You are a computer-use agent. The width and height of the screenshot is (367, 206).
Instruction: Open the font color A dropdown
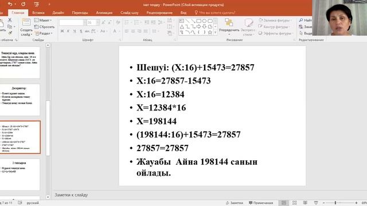(116, 31)
